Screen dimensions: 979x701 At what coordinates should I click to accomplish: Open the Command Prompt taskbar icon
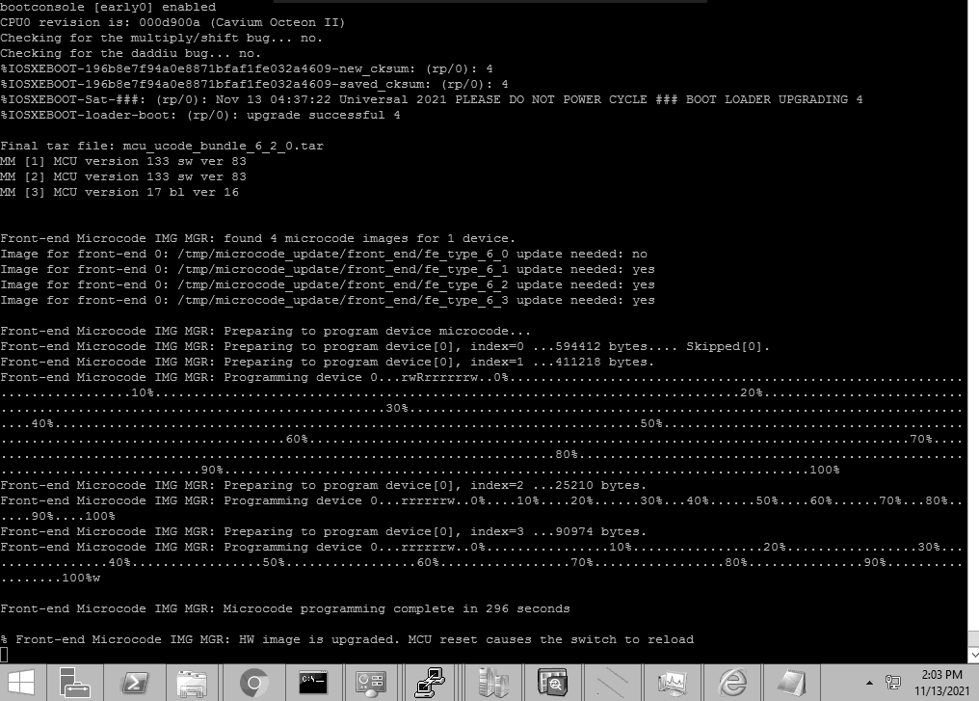click(x=313, y=683)
